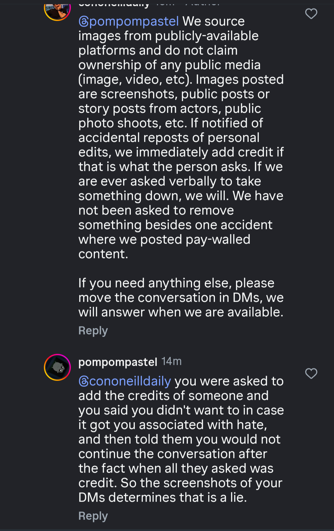334x531 pixels.
Task: Click the 'We source images' comment paragraph
Action: 181,137
